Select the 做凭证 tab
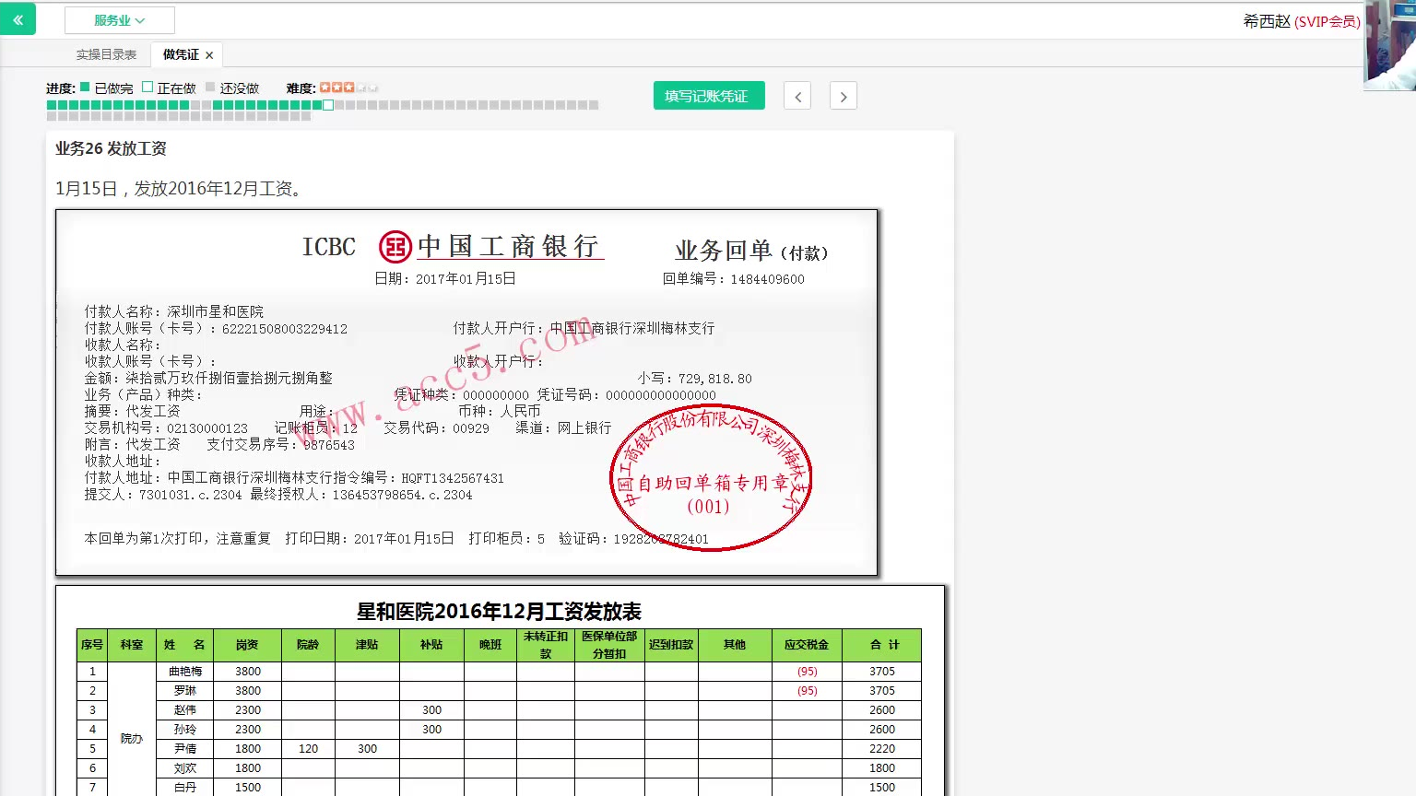 click(x=181, y=54)
